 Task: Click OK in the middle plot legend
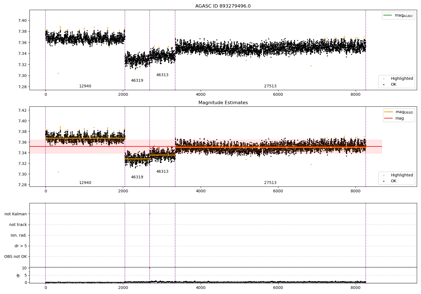coord(393,181)
